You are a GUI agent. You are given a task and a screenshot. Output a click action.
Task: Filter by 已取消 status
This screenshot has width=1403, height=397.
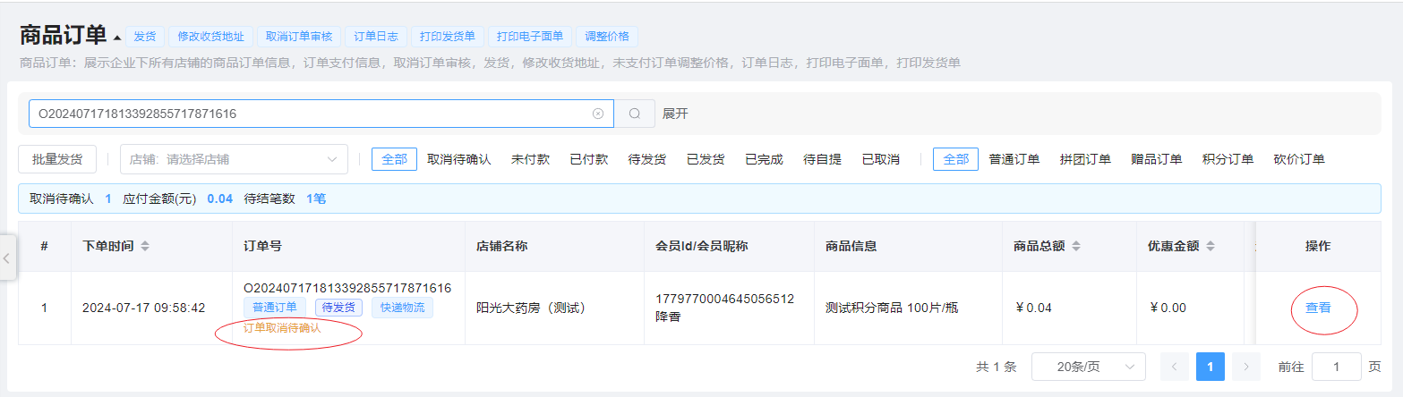(x=880, y=159)
